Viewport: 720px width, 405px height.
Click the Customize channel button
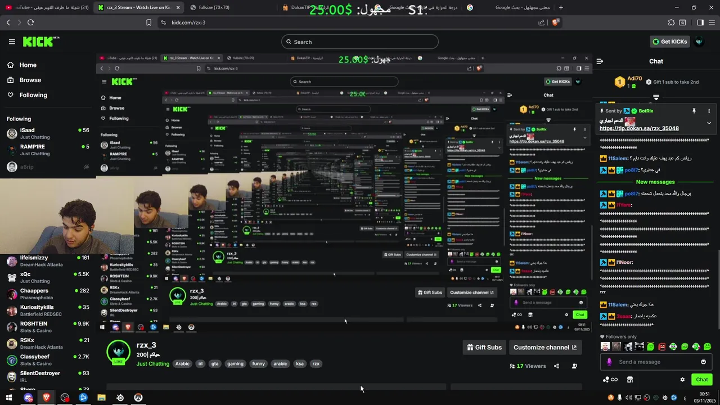tap(545, 348)
